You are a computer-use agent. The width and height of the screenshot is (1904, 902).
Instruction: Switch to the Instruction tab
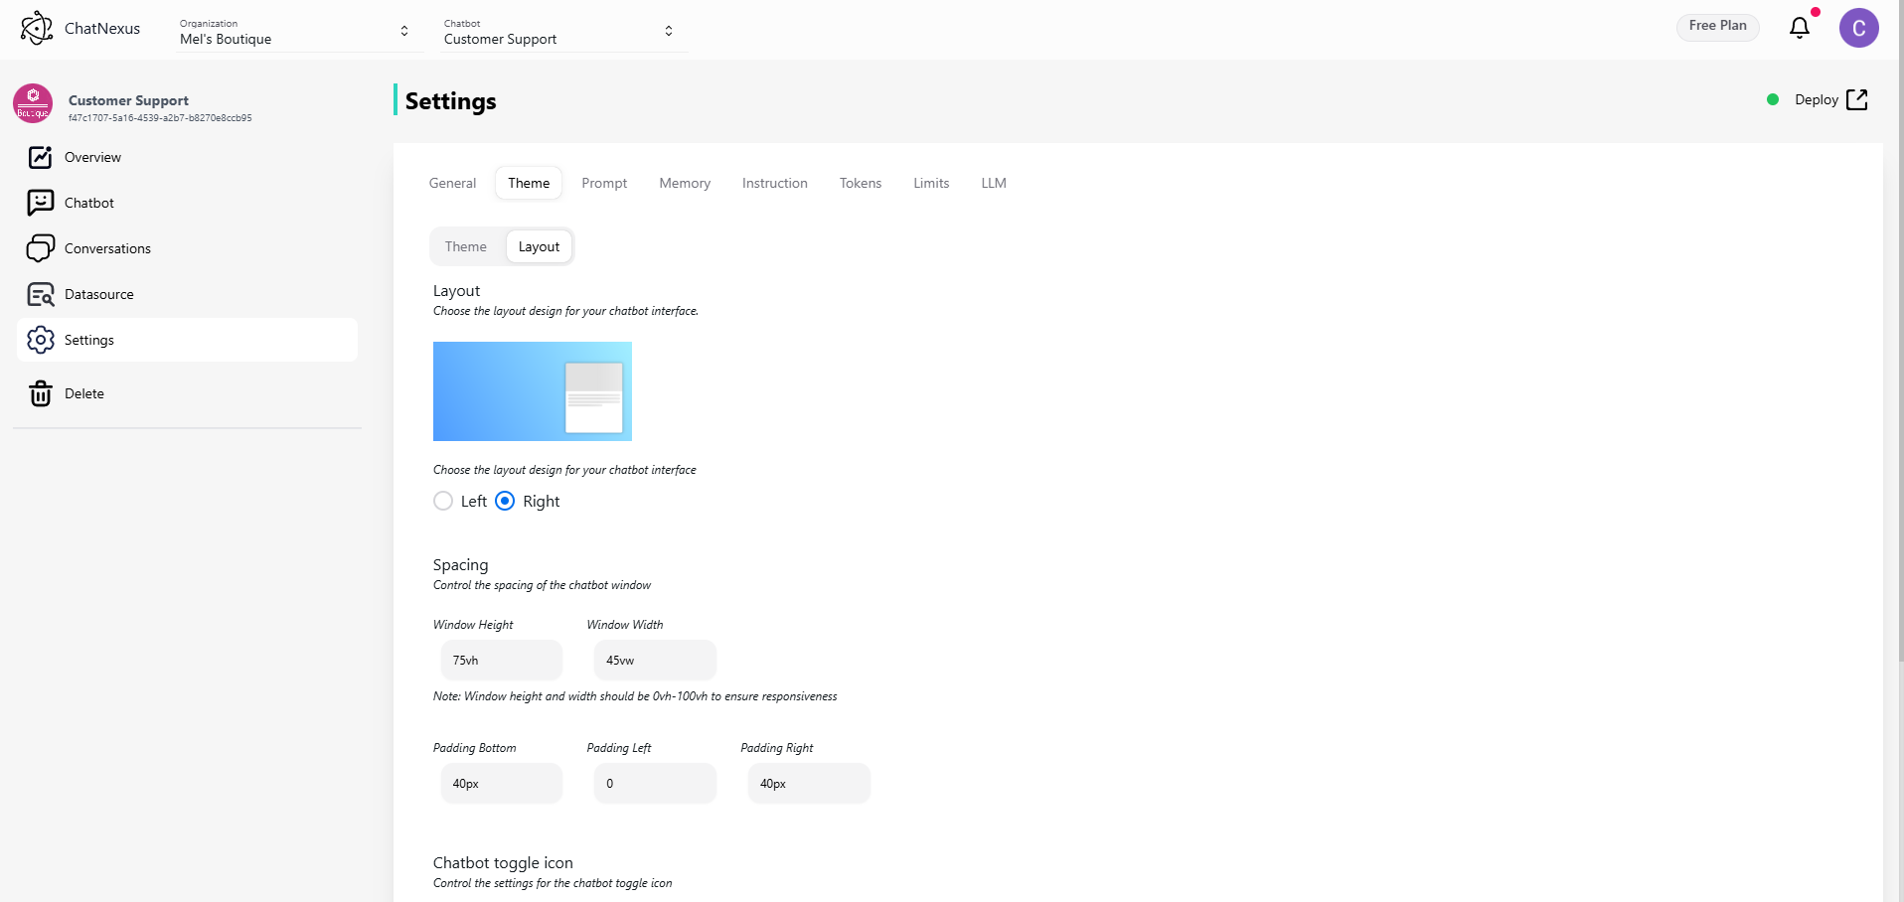(x=775, y=183)
